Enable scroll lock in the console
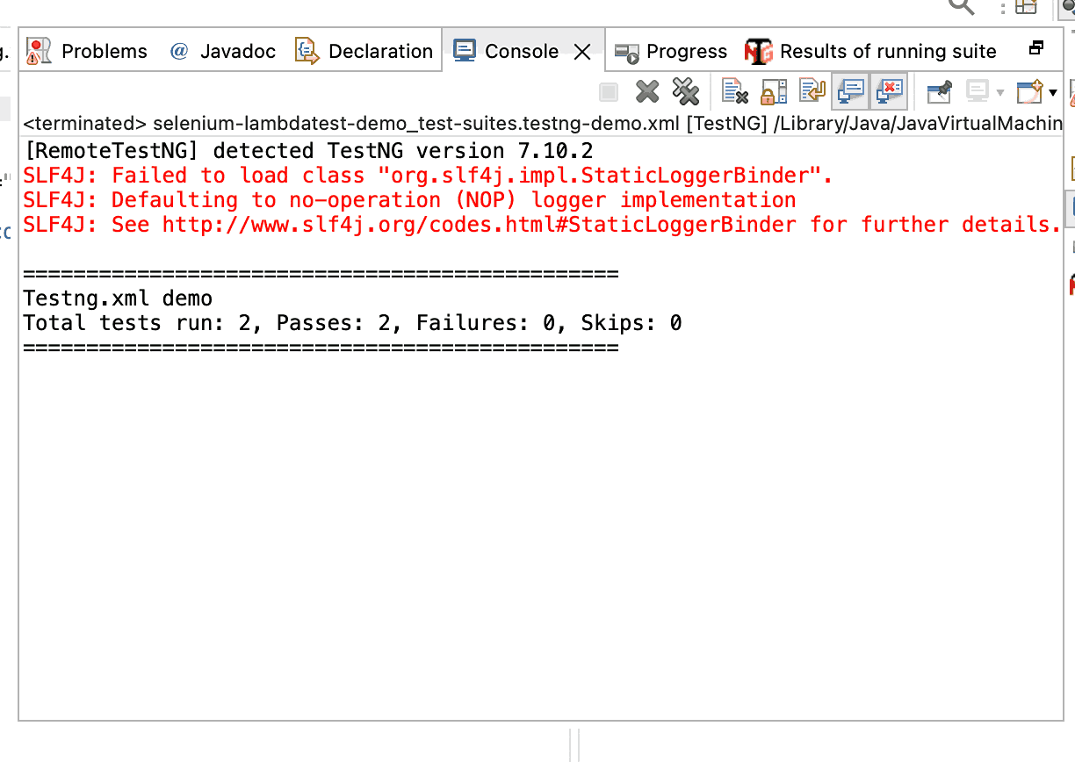The height and width of the screenshot is (762, 1075). pyautogui.click(x=773, y=90)
